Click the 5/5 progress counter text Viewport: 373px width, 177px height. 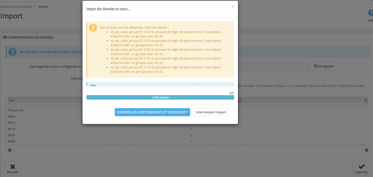tap(232, 93)
